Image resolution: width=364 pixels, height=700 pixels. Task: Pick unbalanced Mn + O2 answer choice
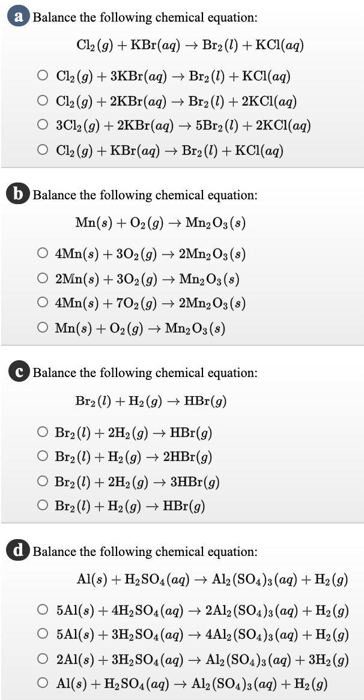(43, 327)
